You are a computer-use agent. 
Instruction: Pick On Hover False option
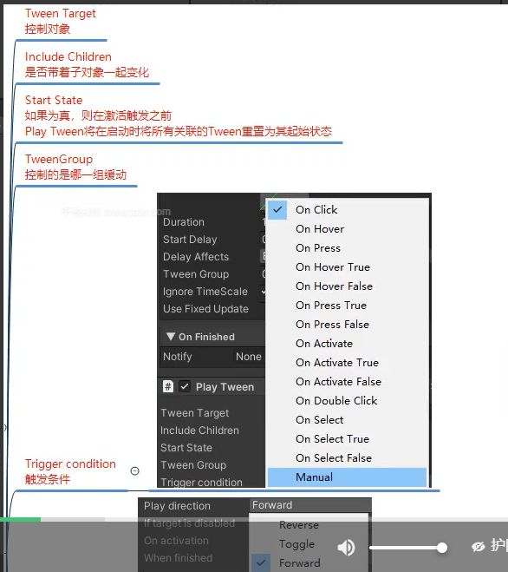point(347,286)
